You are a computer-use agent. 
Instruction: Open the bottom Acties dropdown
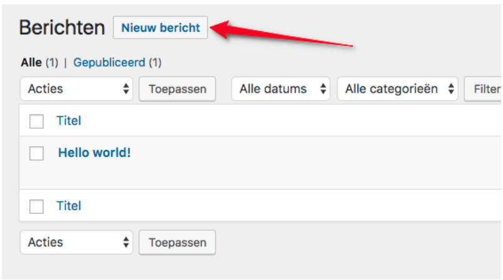[x=77, y=242]
